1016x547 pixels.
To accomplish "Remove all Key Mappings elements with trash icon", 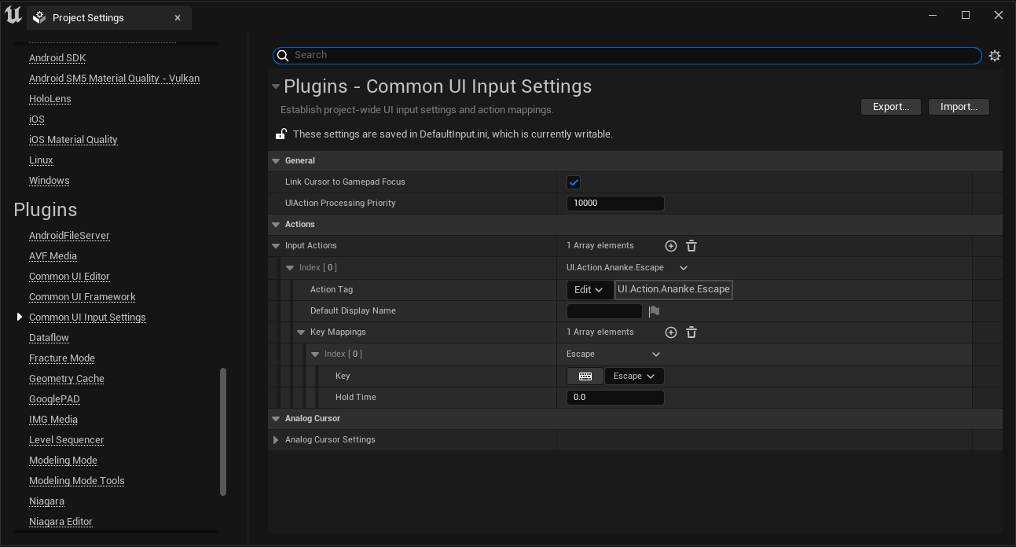I will pos(691,332).
